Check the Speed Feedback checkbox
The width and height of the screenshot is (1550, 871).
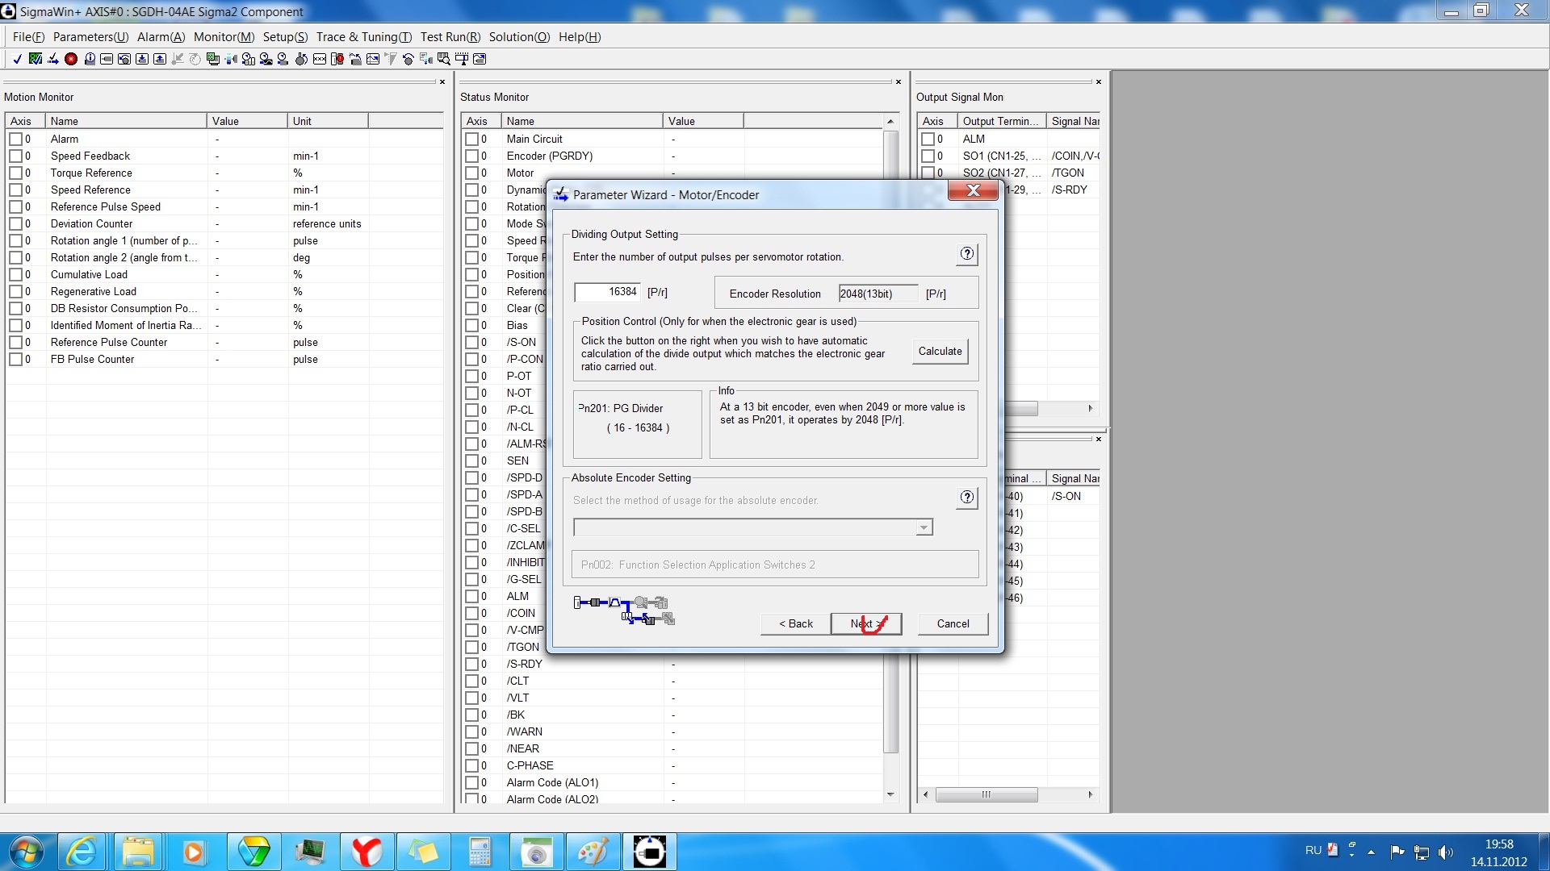pos(15,156)
